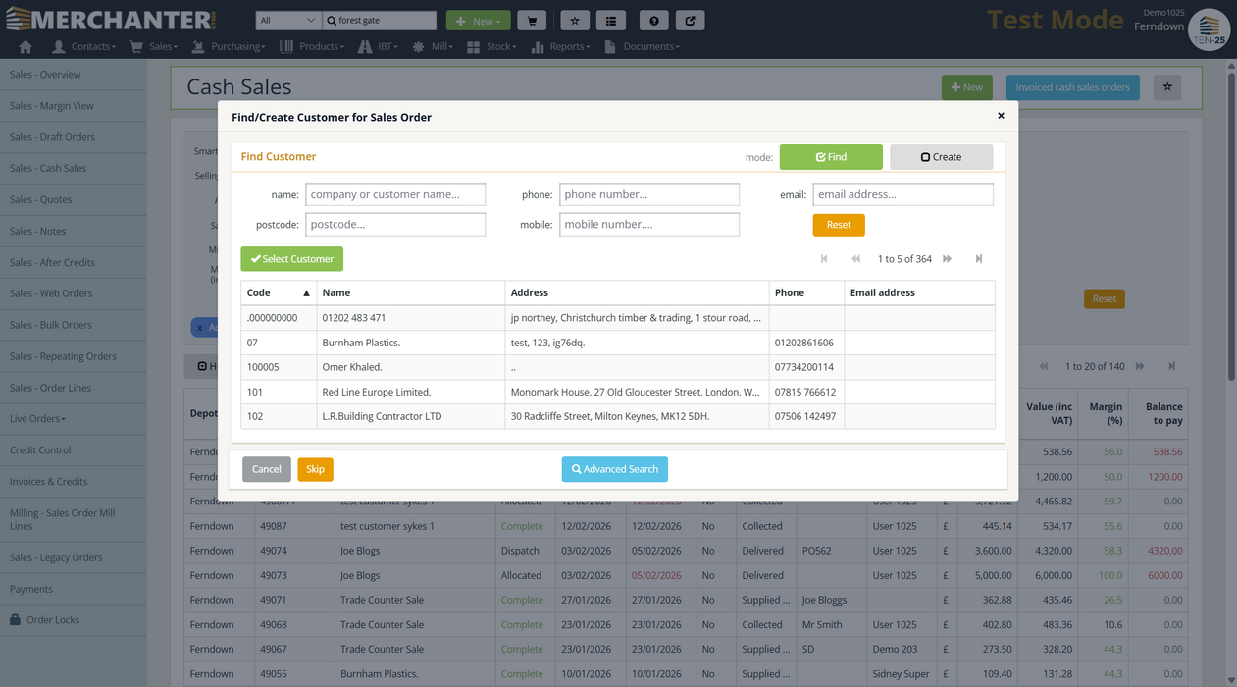Click the Skip button
This screenshot has height=687, width=1237.
pyautogui.click(x=315, y=469)
